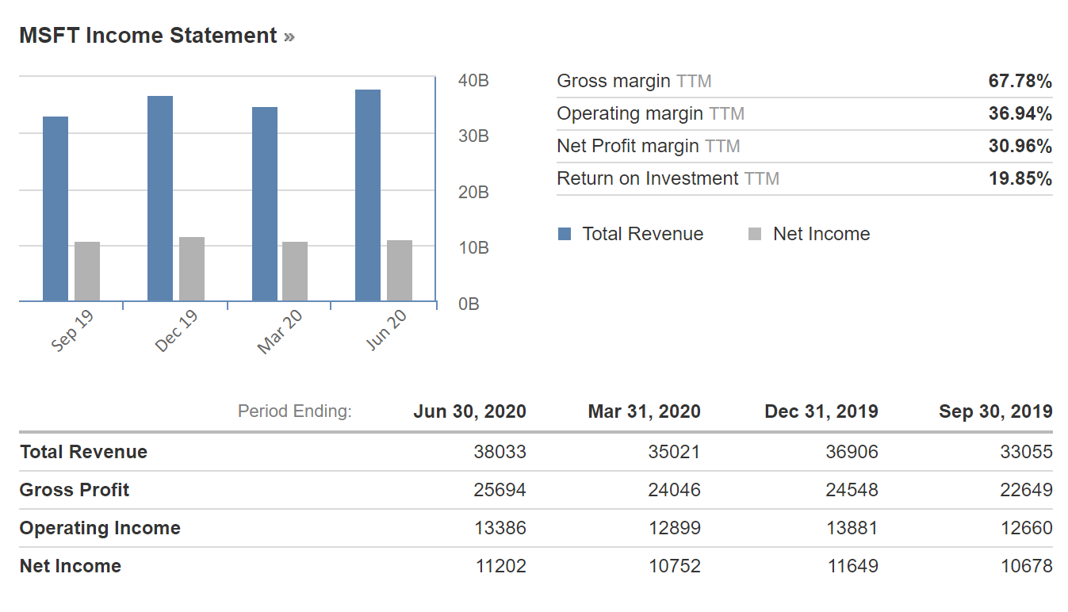Click the Sep 19 Total Revenue bar
The height and width of the screenshot is (612, 1068).
[56, 208]
